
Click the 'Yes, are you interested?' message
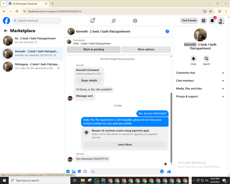pyautogui.click(x=152, y=114)
